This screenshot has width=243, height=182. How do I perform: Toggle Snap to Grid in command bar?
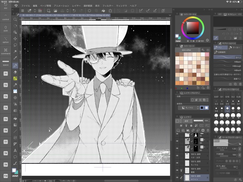[155, 11]
